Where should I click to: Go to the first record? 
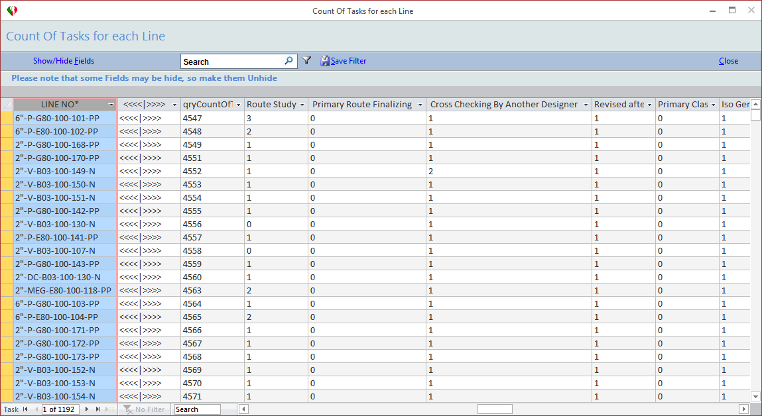pos(25,409)
